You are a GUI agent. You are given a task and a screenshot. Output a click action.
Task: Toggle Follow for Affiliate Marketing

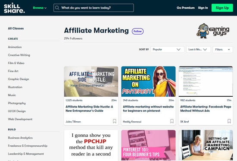tap(137, 32)
